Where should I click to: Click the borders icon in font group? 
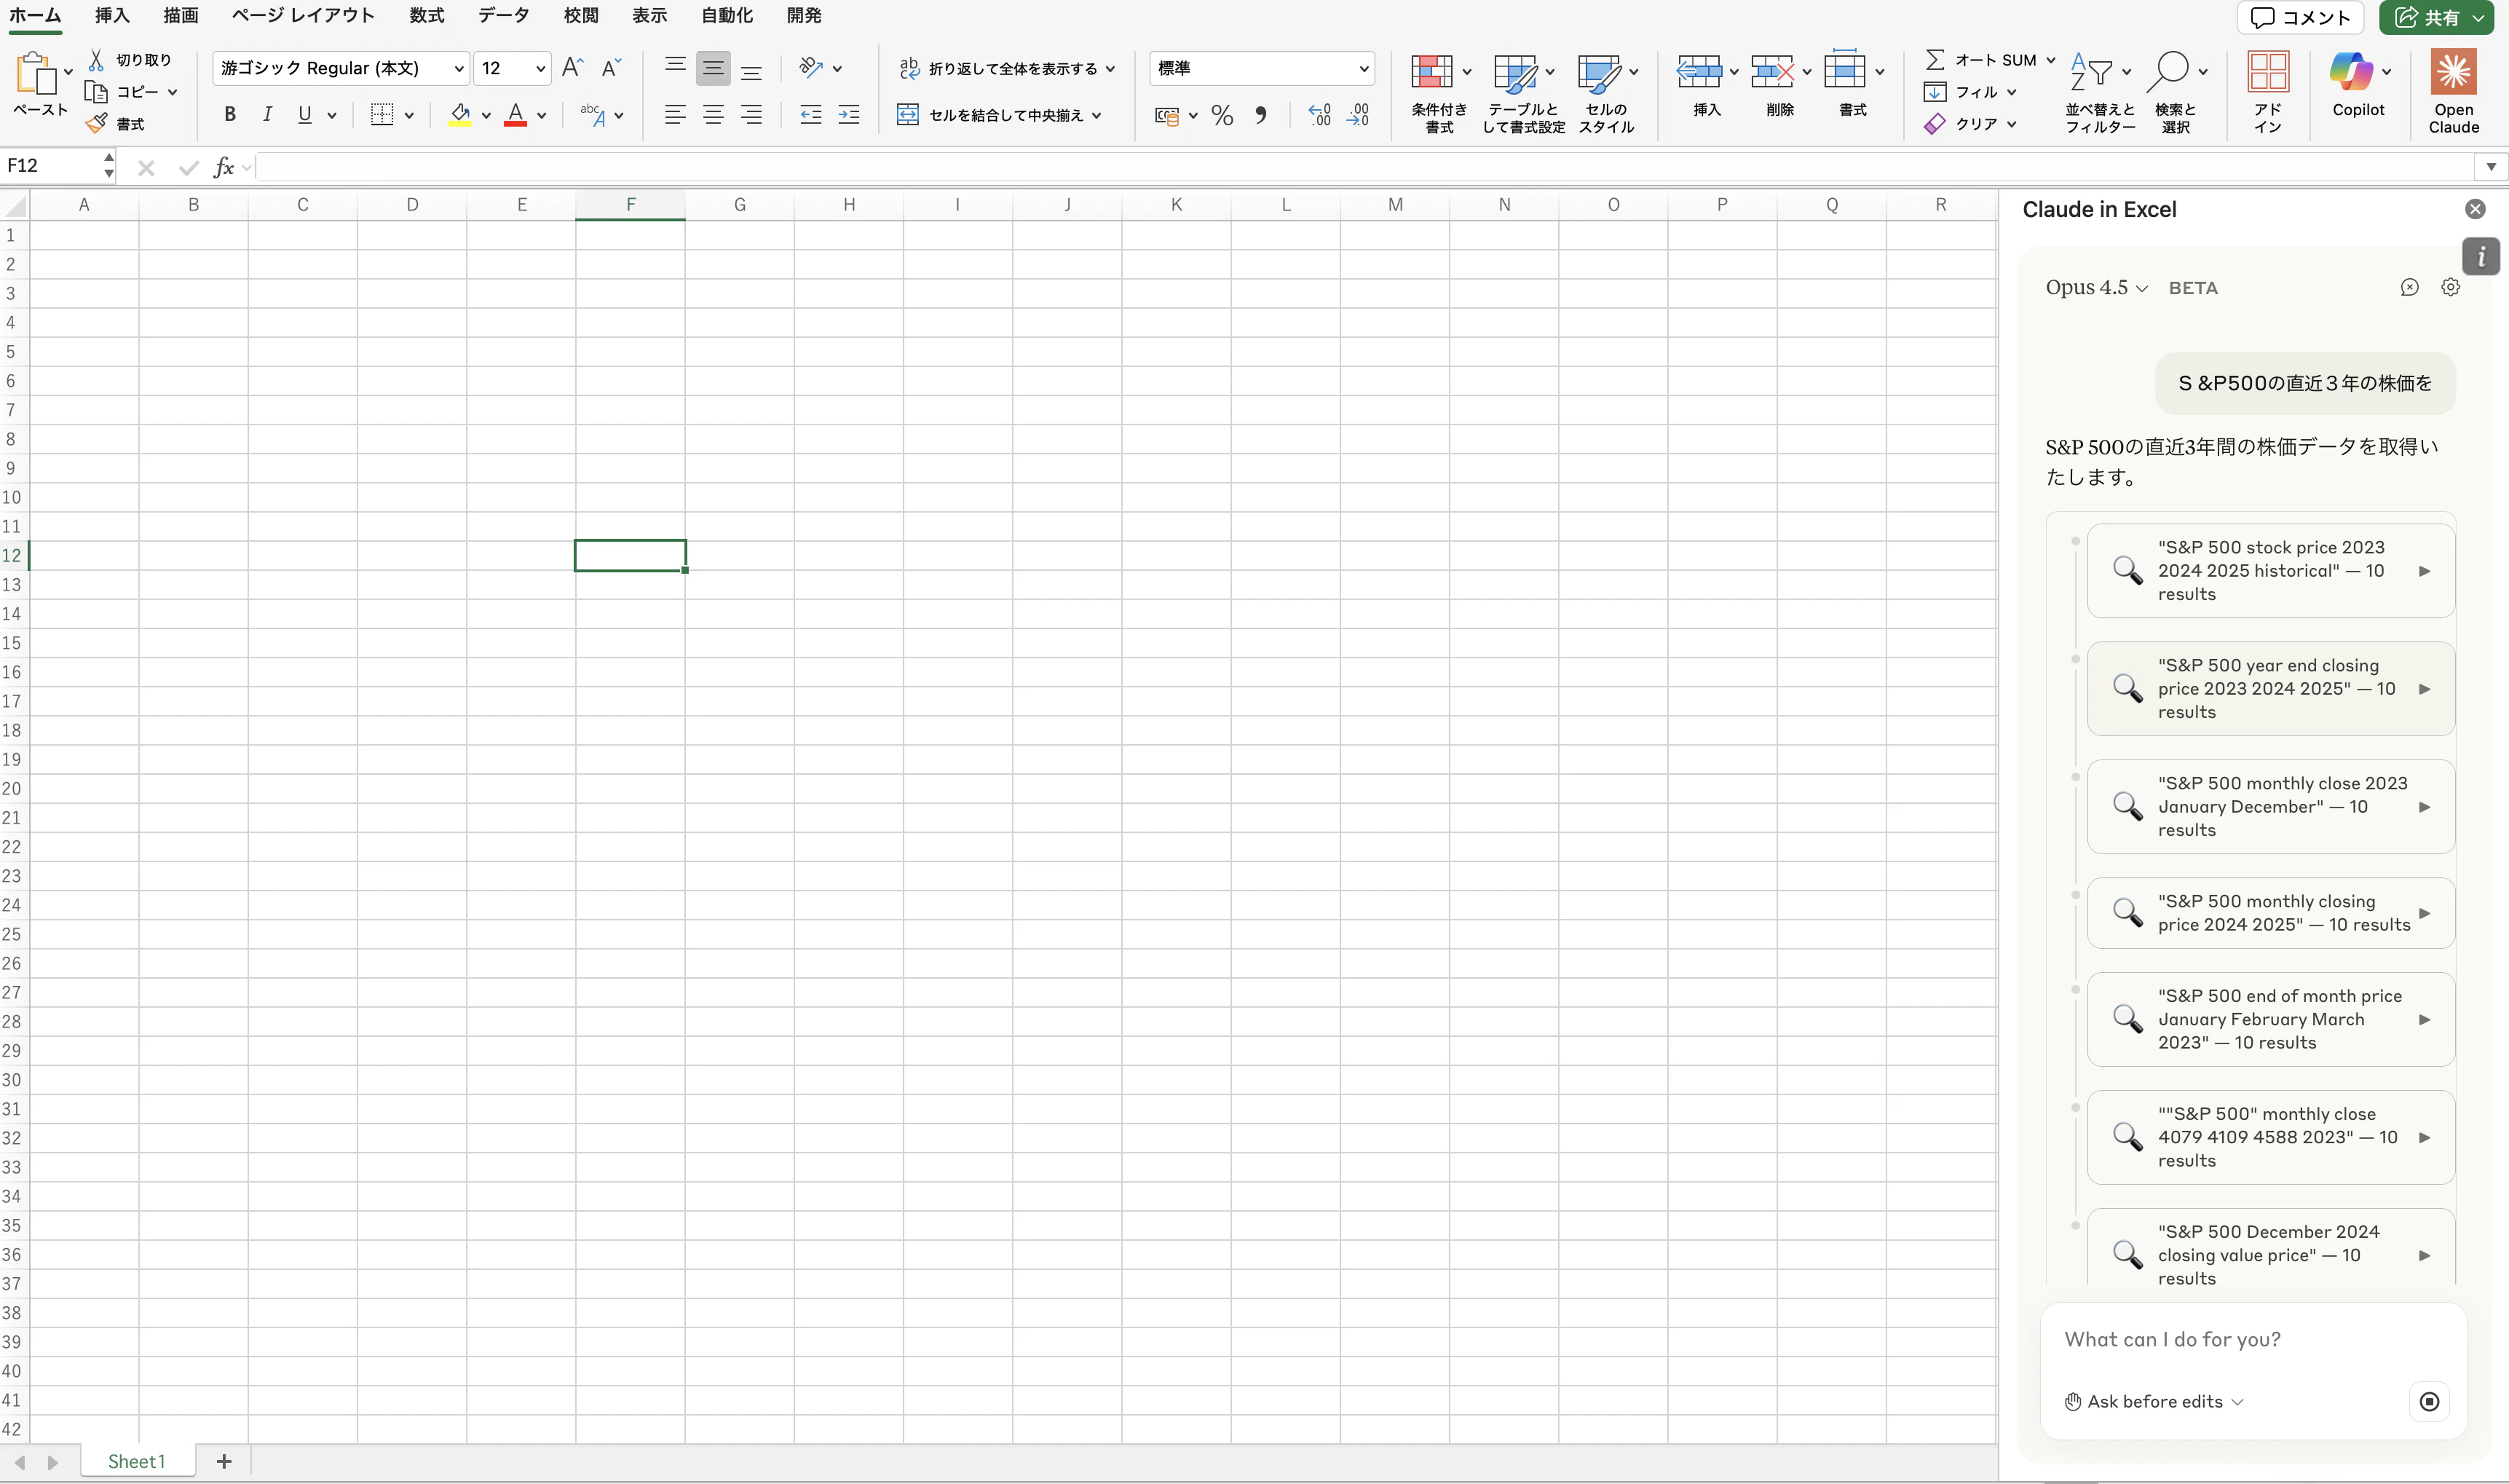click(x=381, y=115)
